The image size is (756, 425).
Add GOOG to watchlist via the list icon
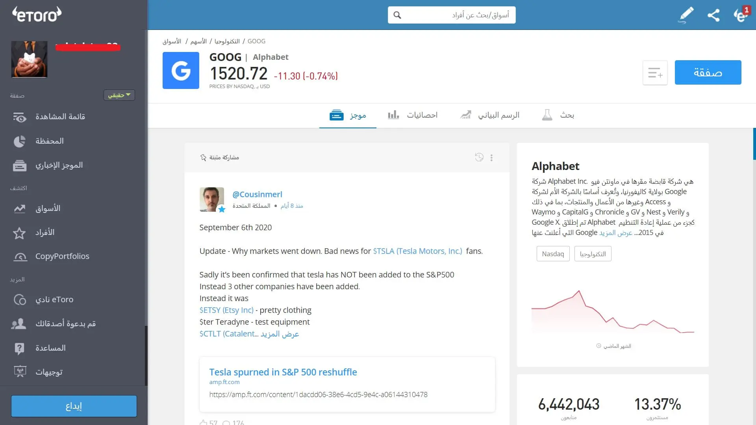[655, 72]
